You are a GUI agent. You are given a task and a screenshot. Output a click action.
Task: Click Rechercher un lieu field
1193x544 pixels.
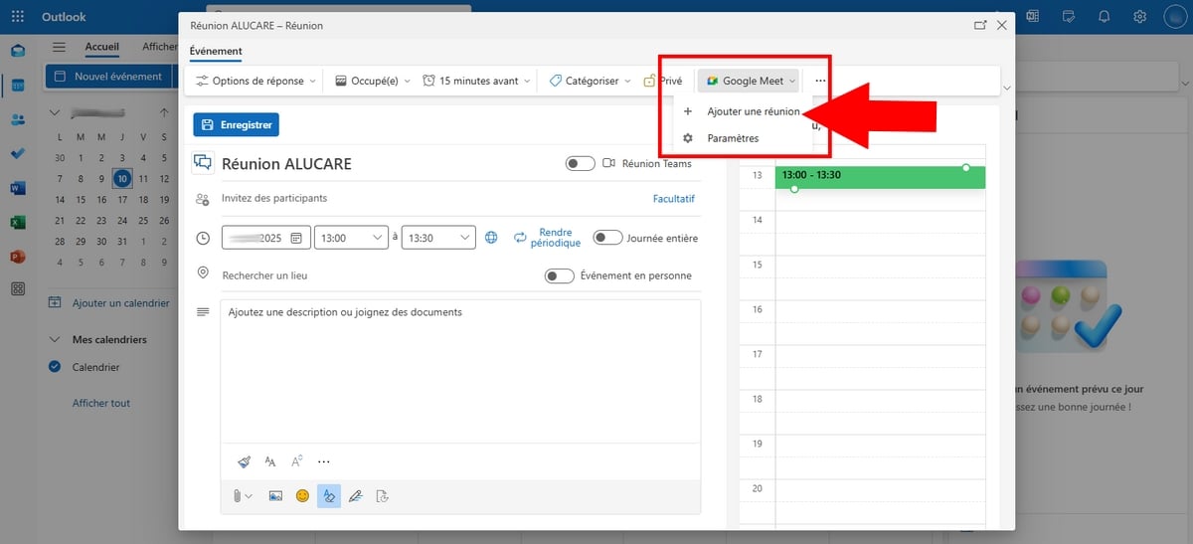click(378, 275)
